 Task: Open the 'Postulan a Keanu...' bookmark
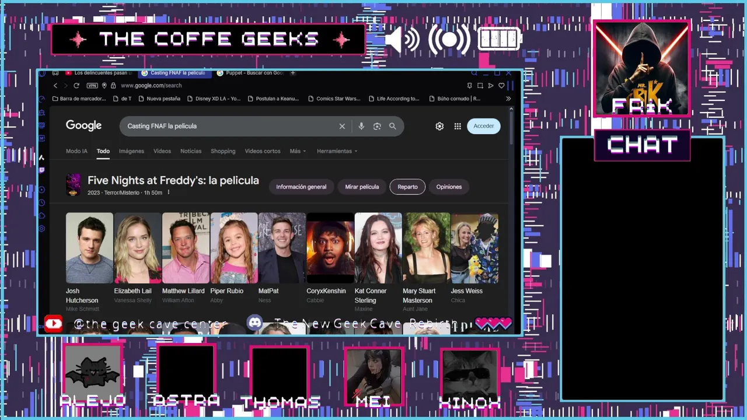[x=273, y=99]
